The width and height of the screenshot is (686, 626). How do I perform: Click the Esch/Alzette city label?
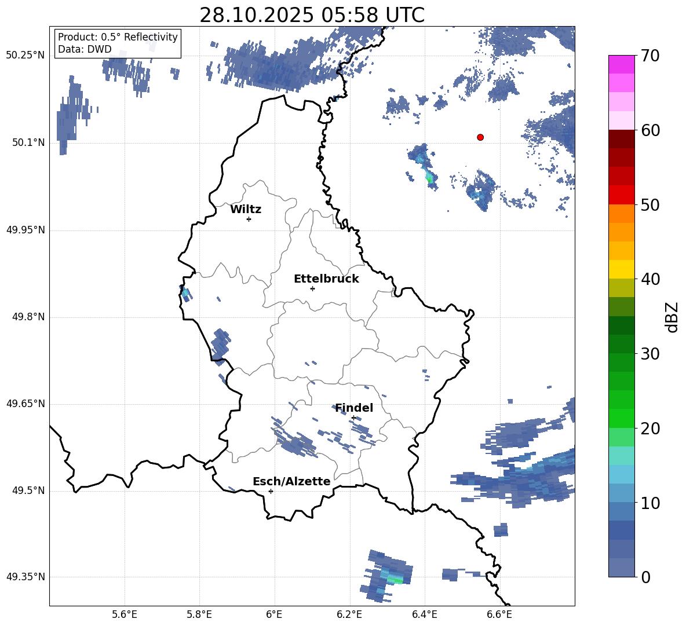(x=291, y=481)
